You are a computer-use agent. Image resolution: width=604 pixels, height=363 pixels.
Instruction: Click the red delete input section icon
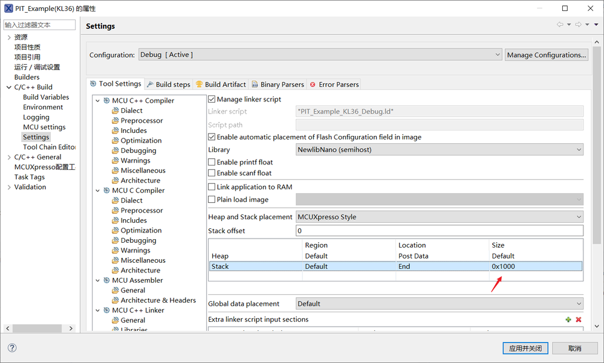579,320
